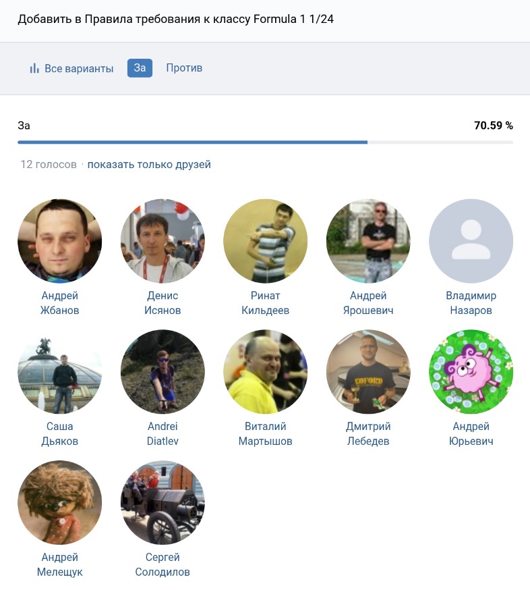Open Андрей Жбанов's profile avatar
The width and height of the screenshot is (530, 590).
point(59,241)
